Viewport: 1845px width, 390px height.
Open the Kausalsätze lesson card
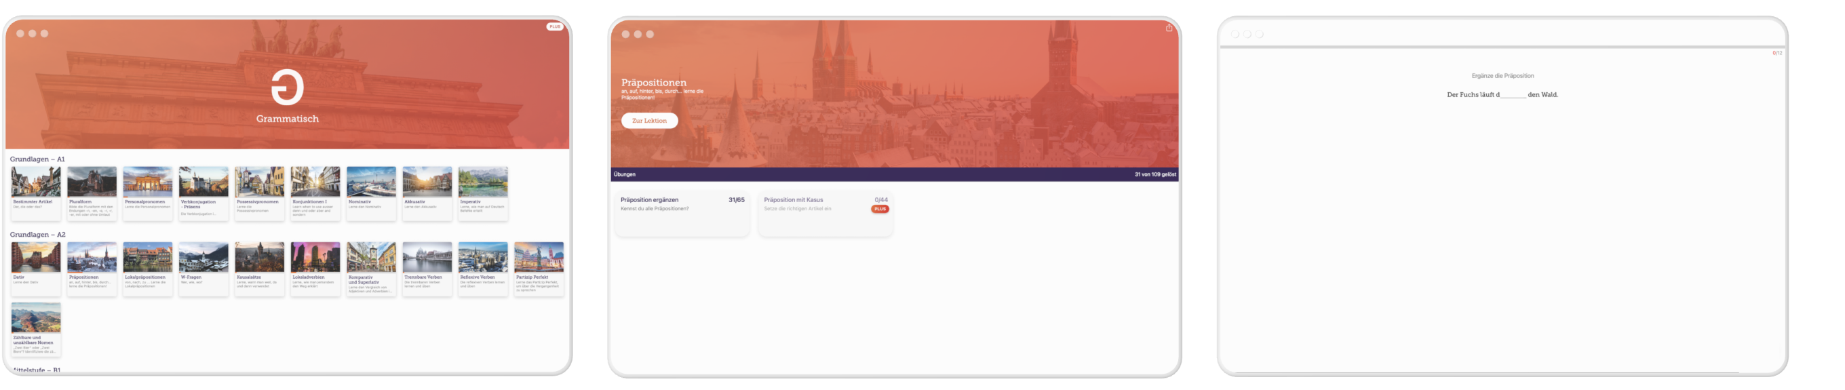click(259, 269)
